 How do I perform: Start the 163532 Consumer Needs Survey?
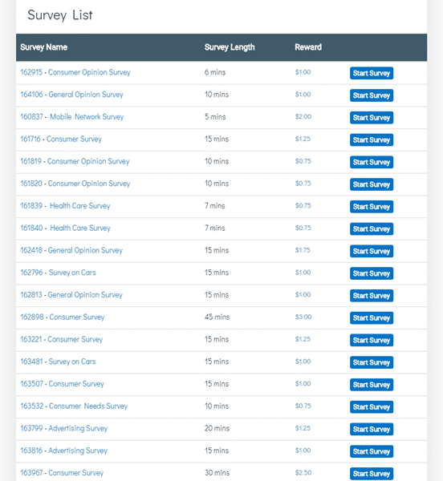pos(372,406)
